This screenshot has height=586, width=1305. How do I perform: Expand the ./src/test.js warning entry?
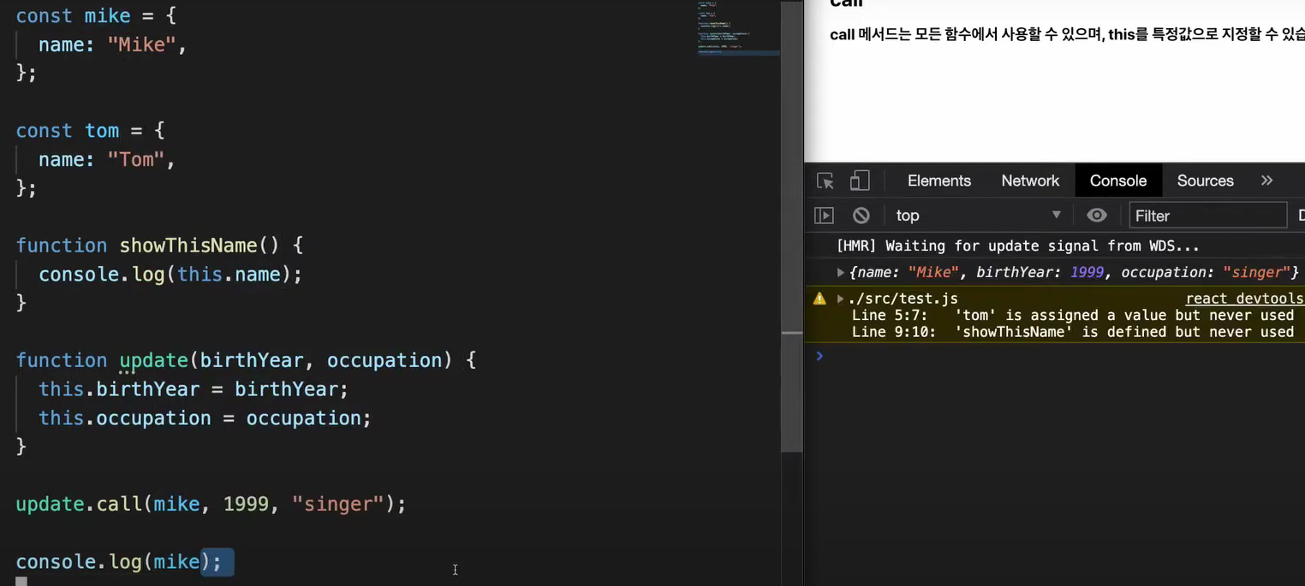click(x=841, y=299)
